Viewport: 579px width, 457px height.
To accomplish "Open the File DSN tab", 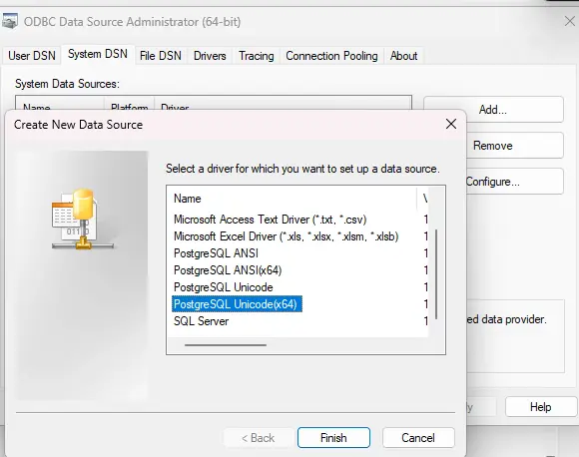I will pyautogui.click(x=161, y=56).
